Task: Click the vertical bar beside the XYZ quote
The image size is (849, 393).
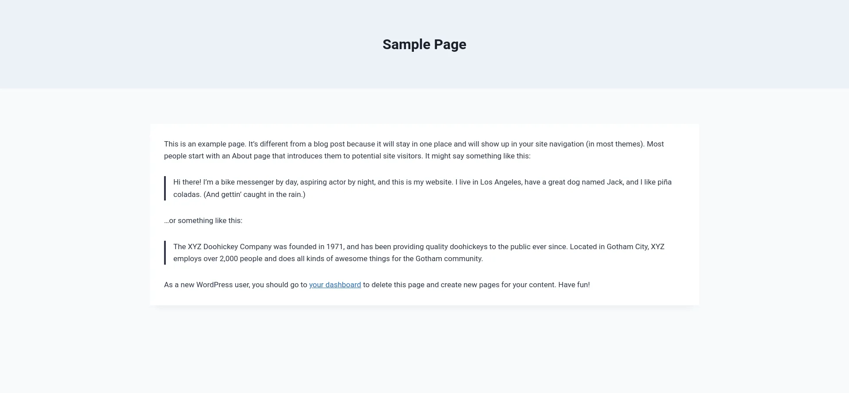Action: (165, 253)
